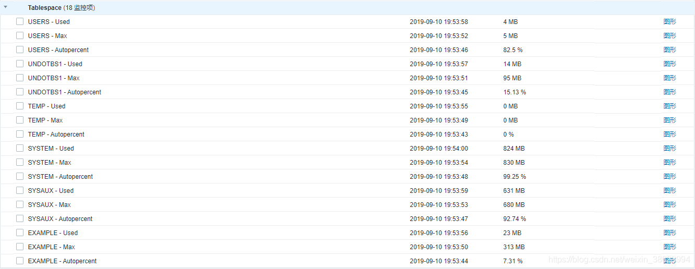Show graph for EXAMPLE - Max

pyautogui.click(x=669, y=247)
